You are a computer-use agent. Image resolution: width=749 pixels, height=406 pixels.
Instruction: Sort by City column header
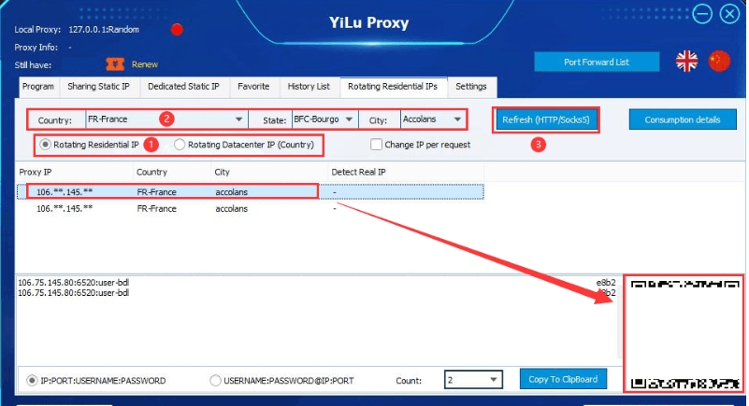point(269,172)
